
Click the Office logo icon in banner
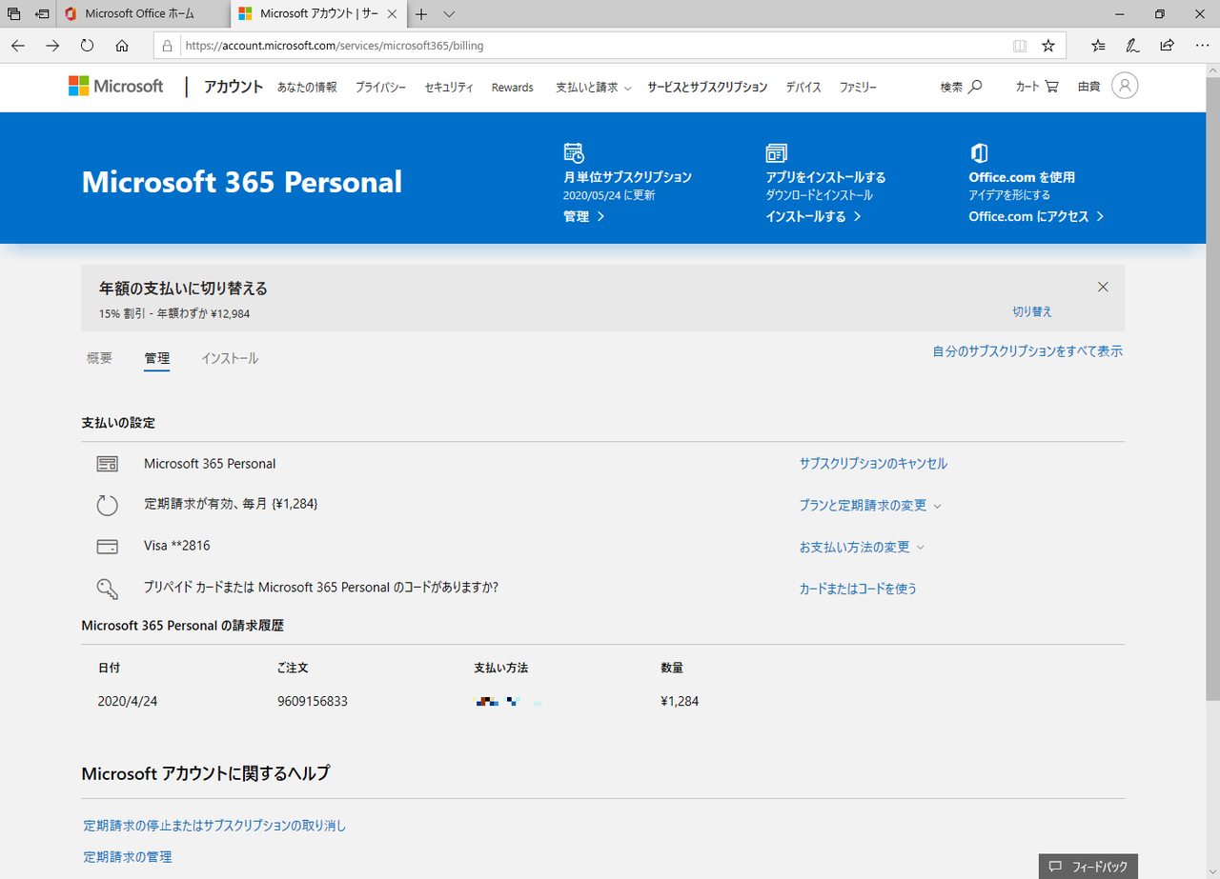[979, 152]
